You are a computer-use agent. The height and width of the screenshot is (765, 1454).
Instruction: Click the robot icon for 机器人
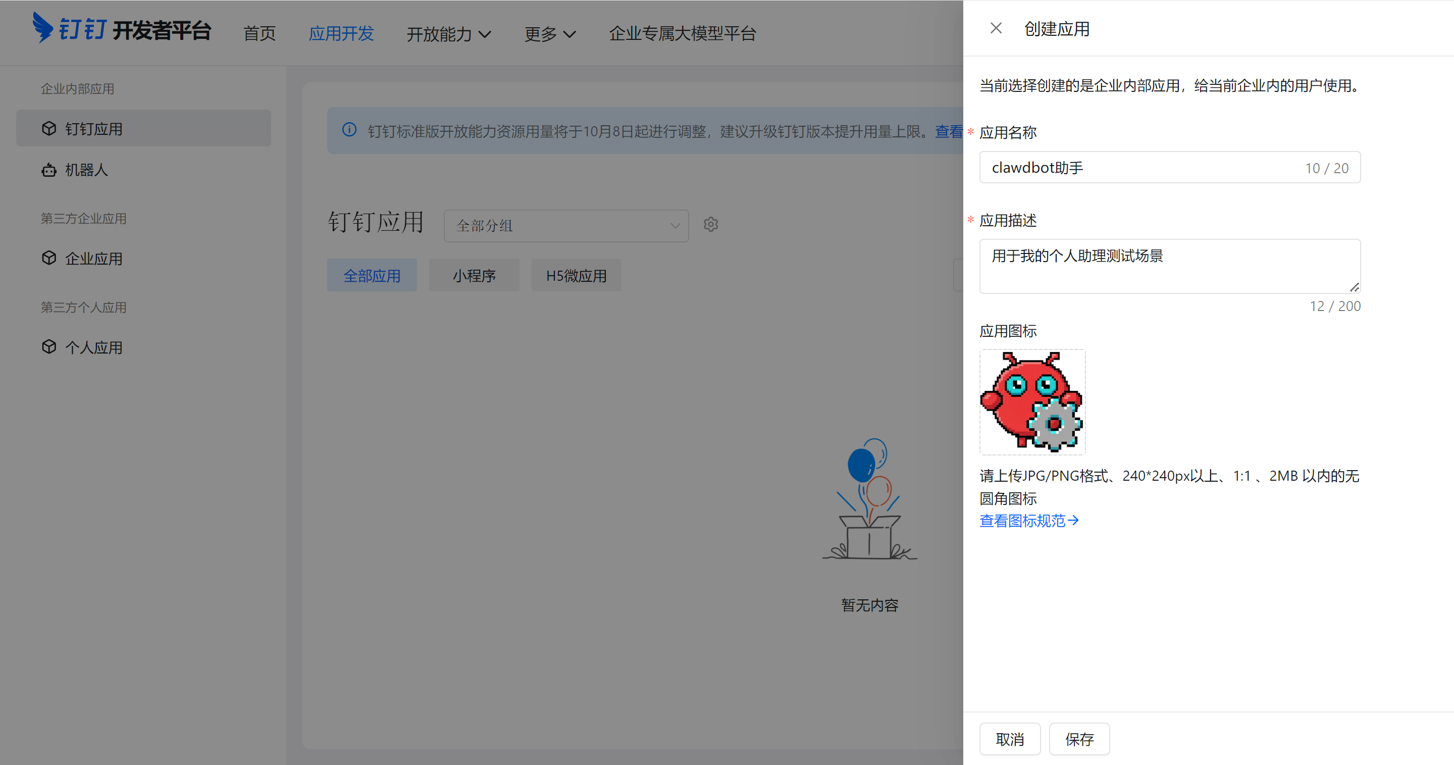[49, 170]
